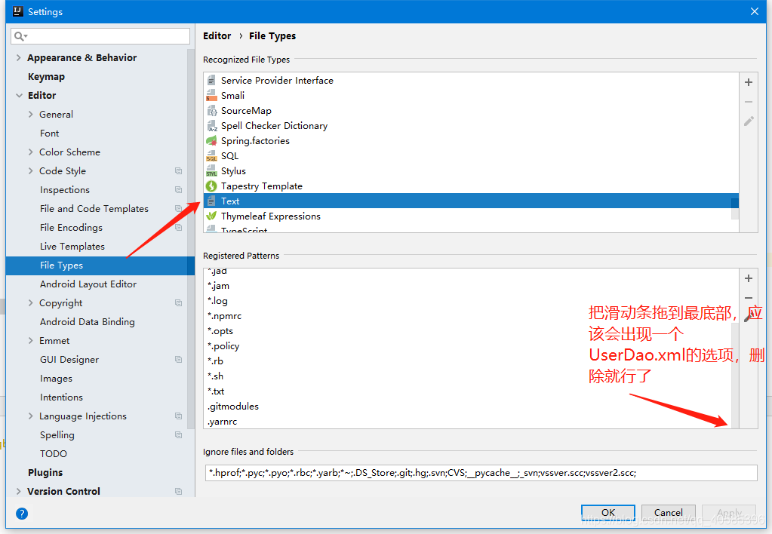Click the settings tree scrollbar
This screenshot has height=534, width=772.
click(190, 238)
